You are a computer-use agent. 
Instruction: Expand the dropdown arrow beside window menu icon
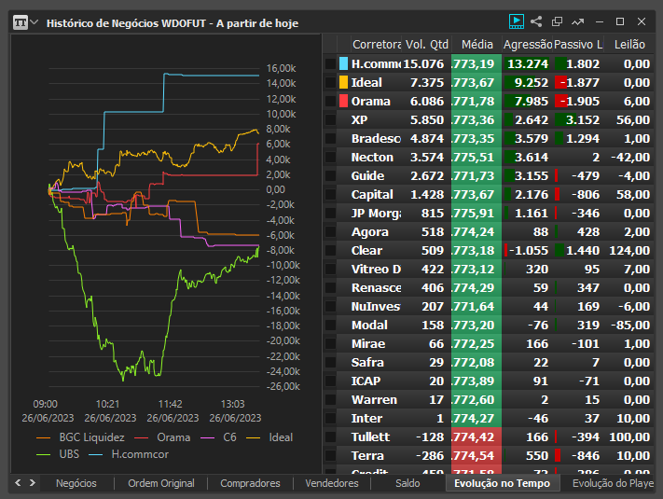click(x=35, y=21)
